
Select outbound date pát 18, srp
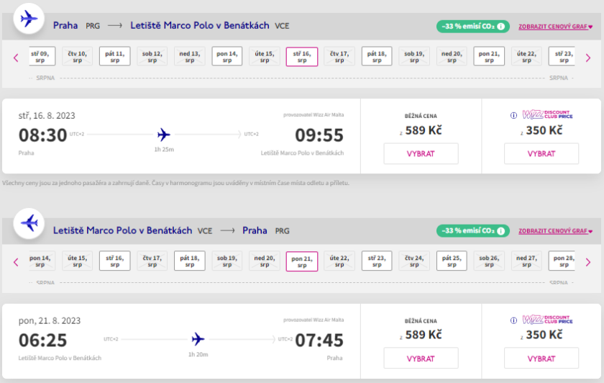pos(376,57)
